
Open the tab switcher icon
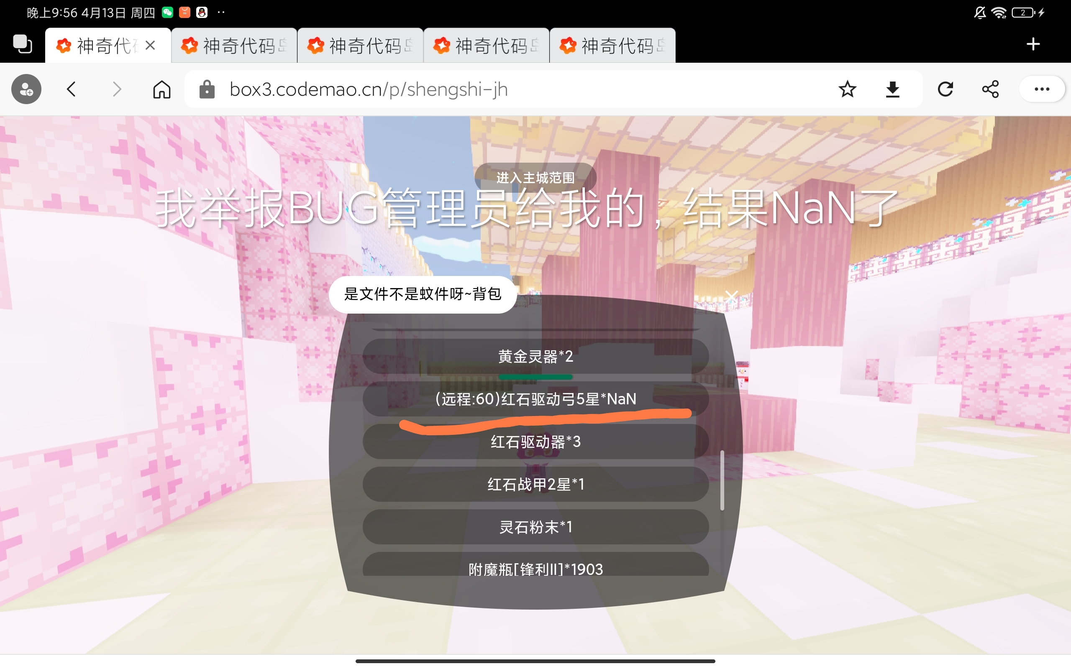[x=22, y=44]
